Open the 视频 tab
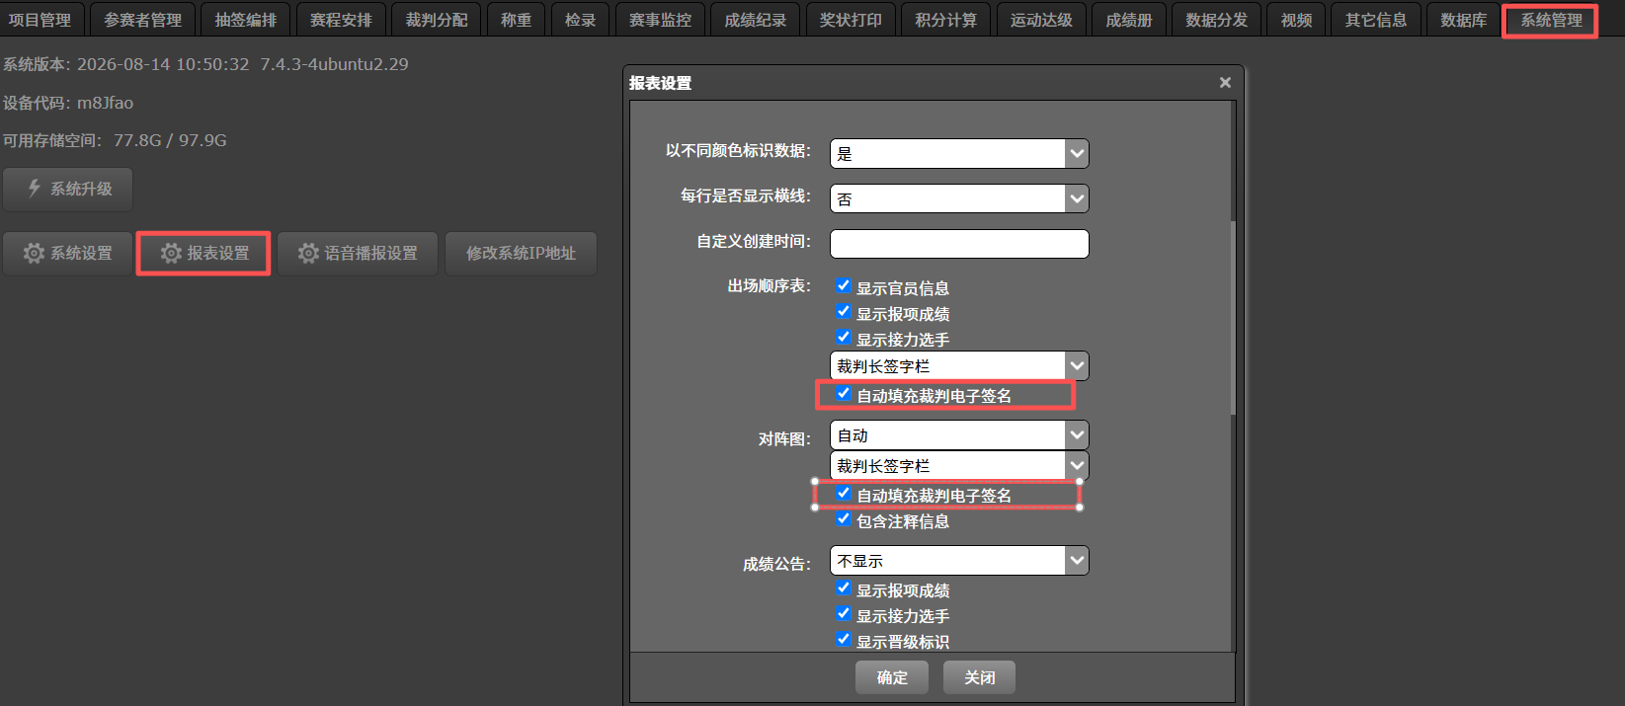Image resolution: width=1625 pixels, height=706 pixels. coord(1296,20)
